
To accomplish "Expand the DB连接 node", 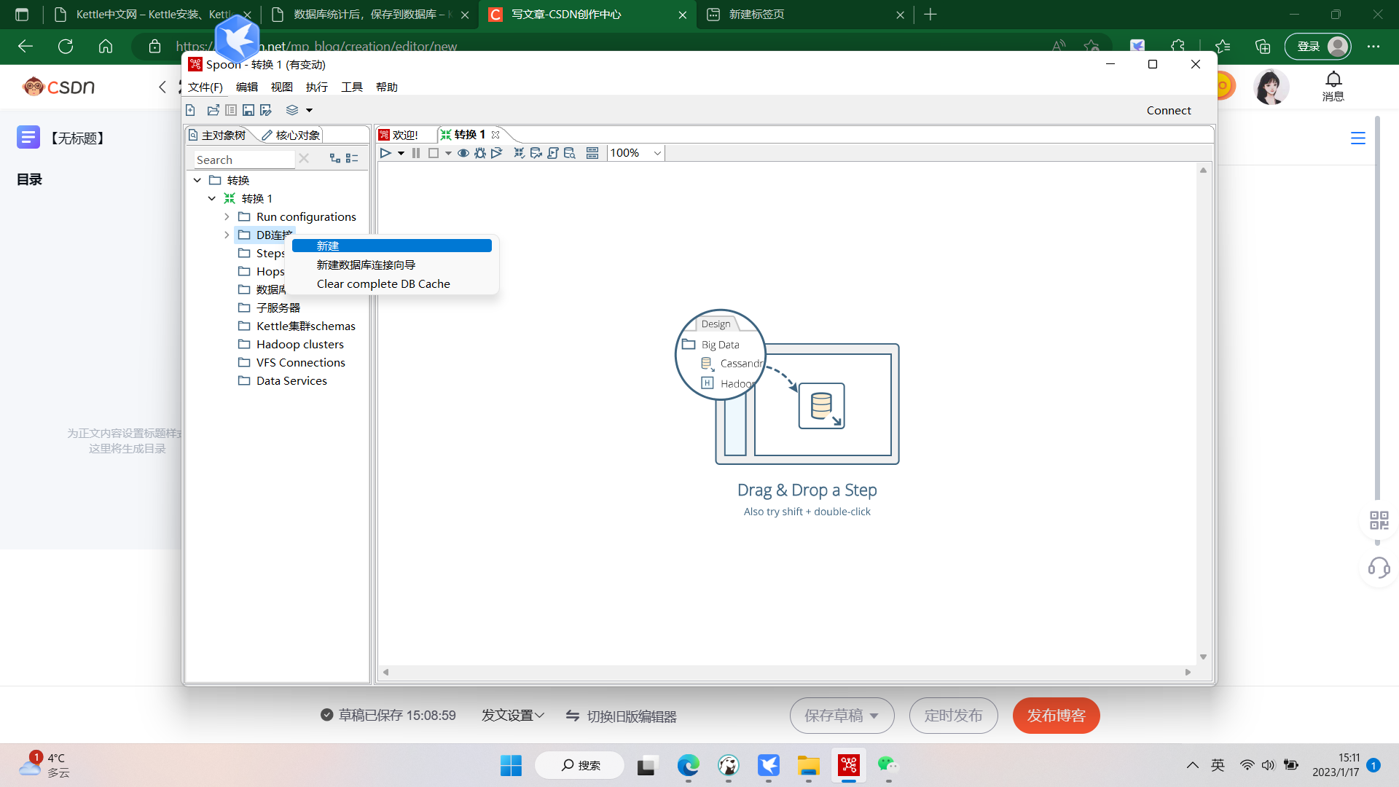I will click(227, 235).
